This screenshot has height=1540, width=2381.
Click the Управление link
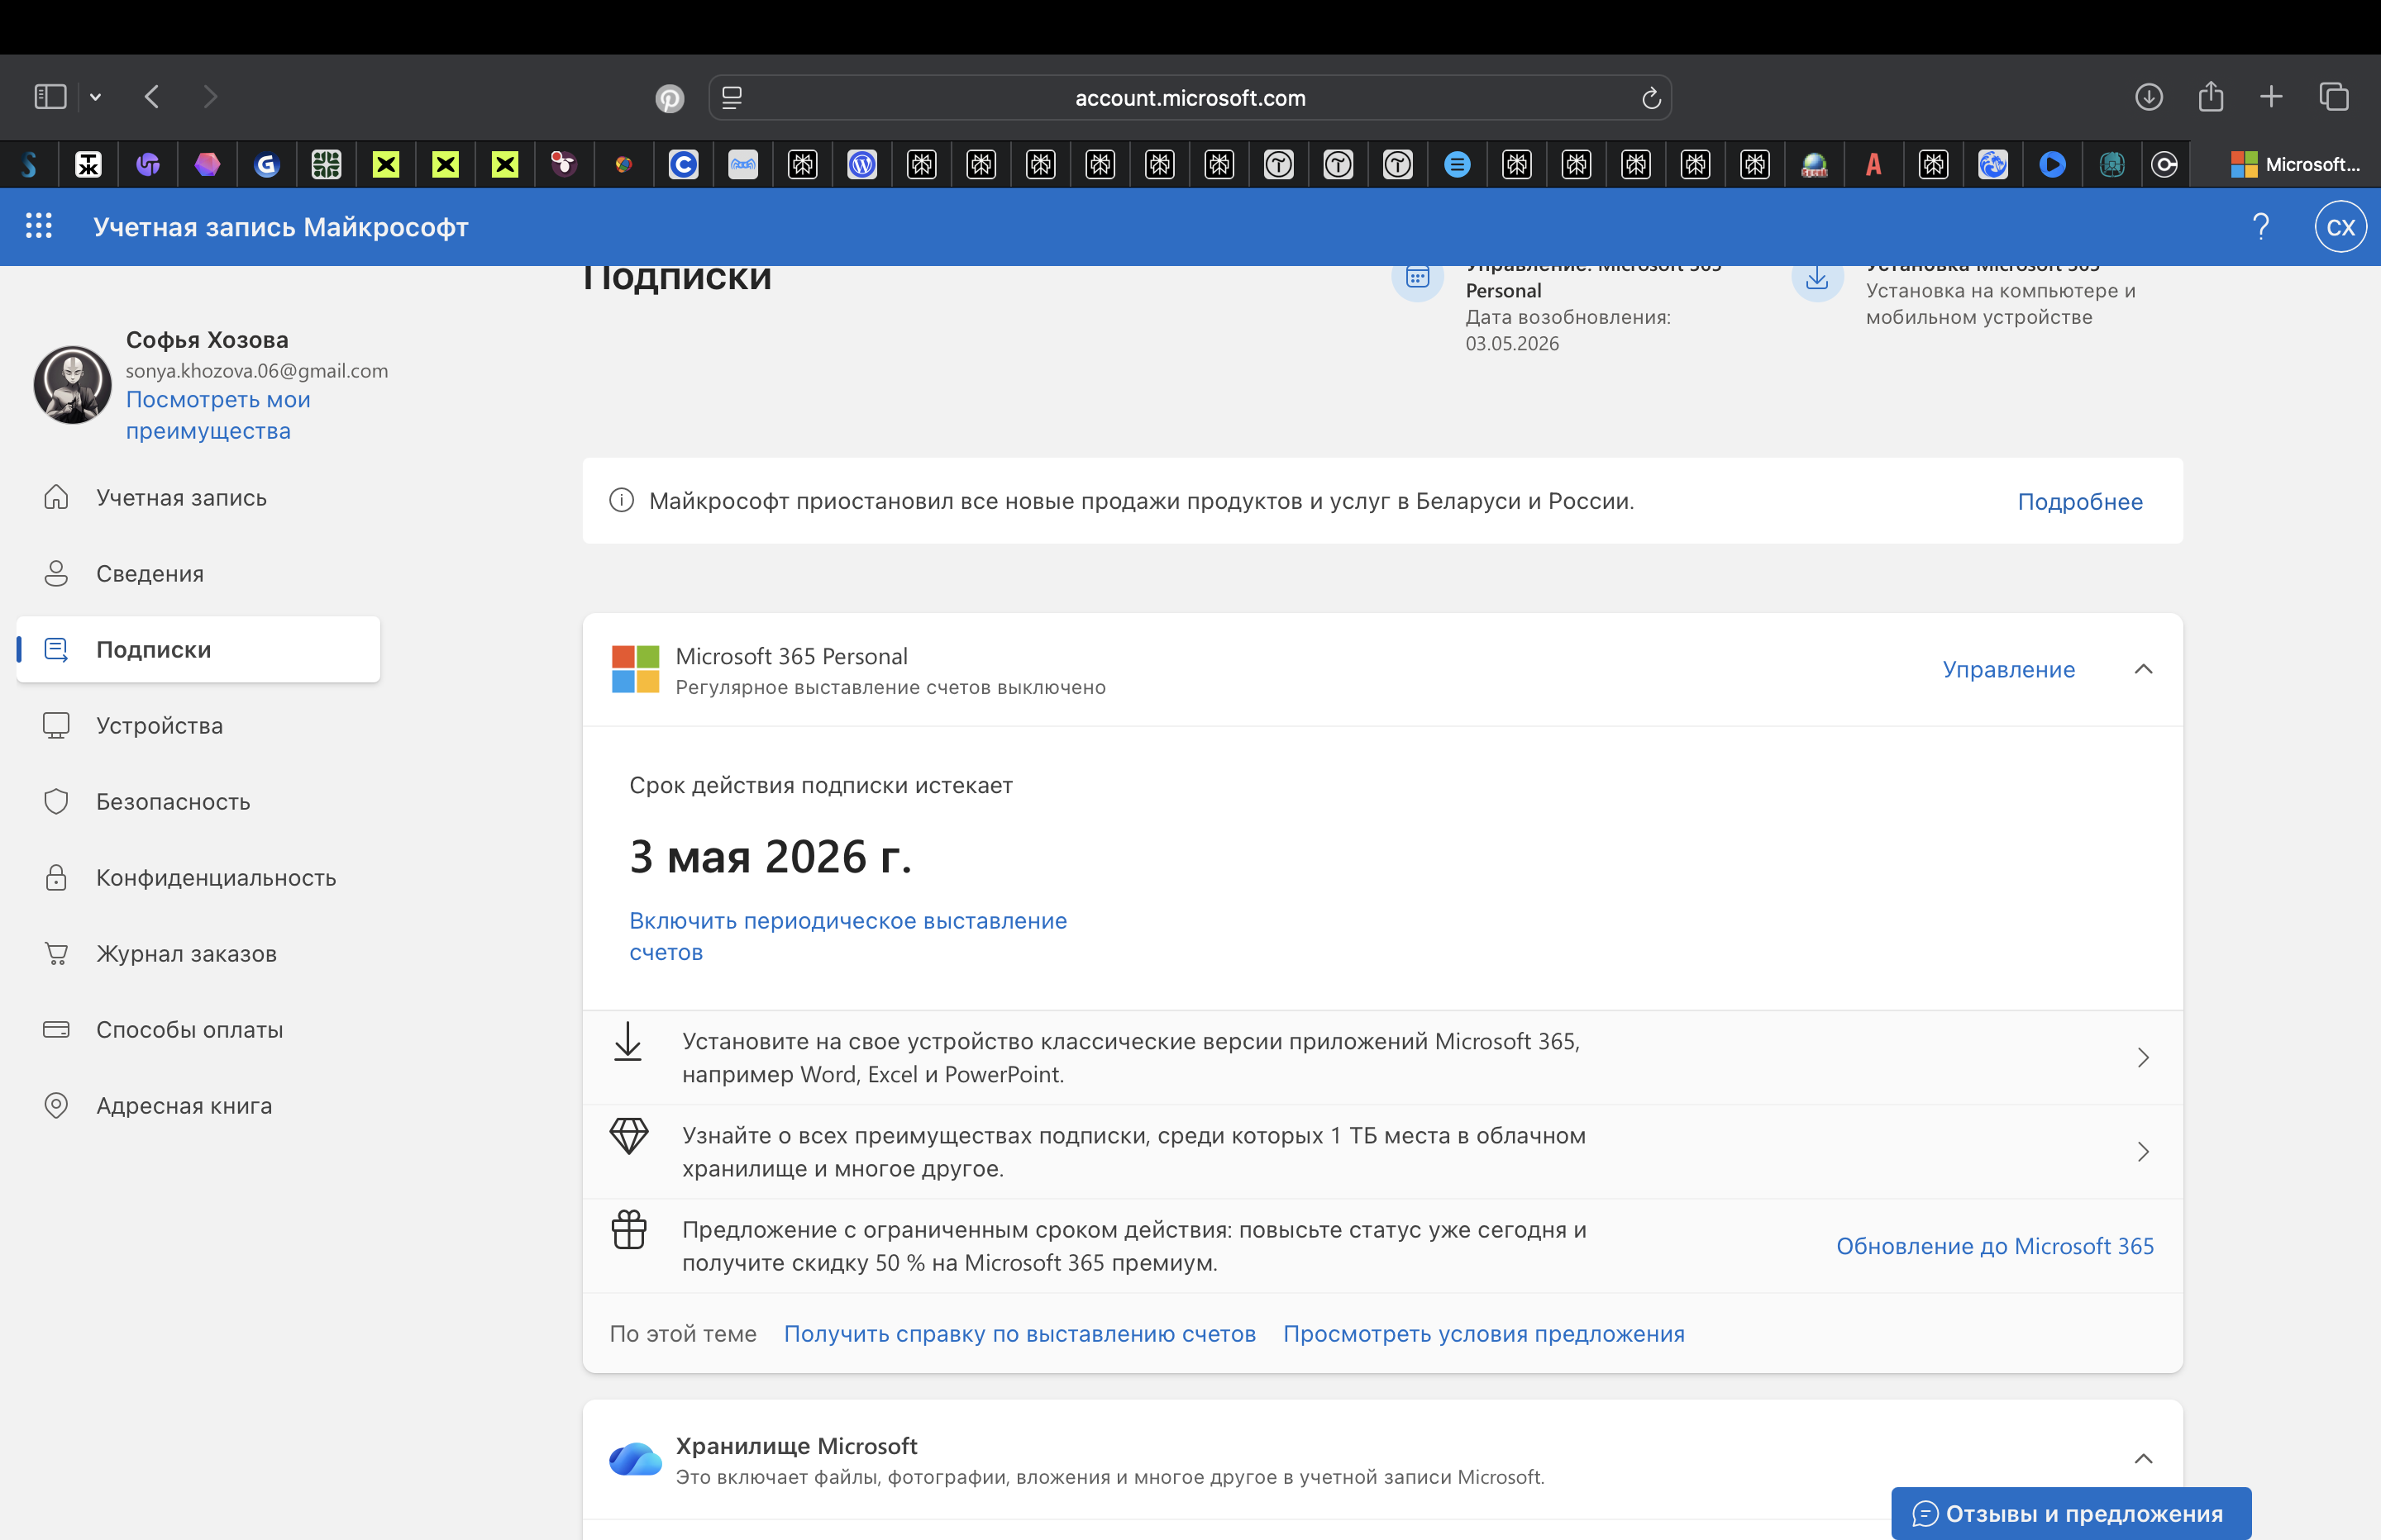coord(2008,669)
